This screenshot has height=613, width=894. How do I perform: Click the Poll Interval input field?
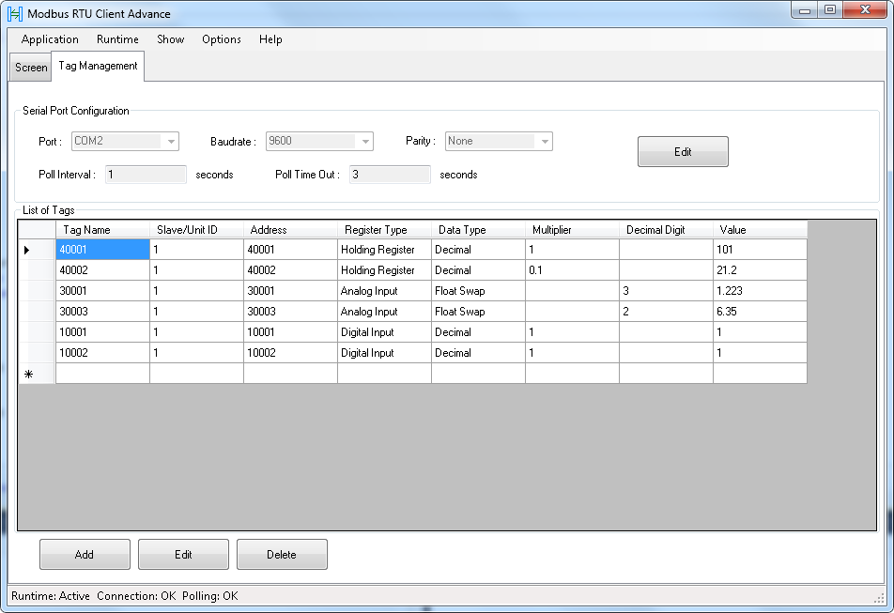point(146,175)
